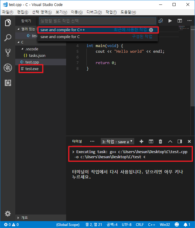The image size is (195, 228).
Task: Open editor More Actions ellipsis
Action: coord(189,21)
